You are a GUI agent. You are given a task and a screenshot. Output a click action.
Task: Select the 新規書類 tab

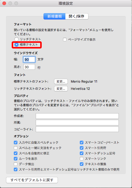click(55, 16)
